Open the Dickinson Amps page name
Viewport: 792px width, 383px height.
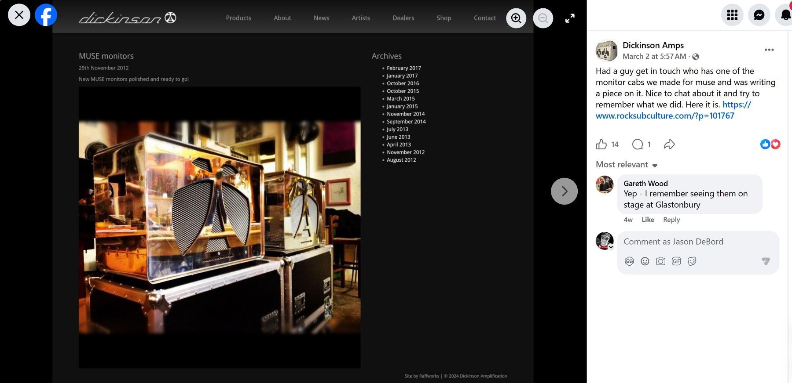[653, 45]
